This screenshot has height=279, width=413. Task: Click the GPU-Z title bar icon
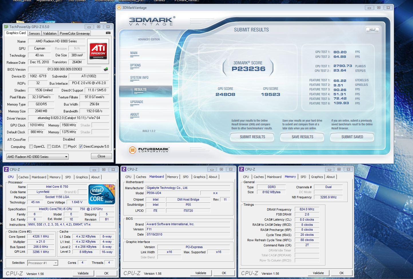pos(6,27)
